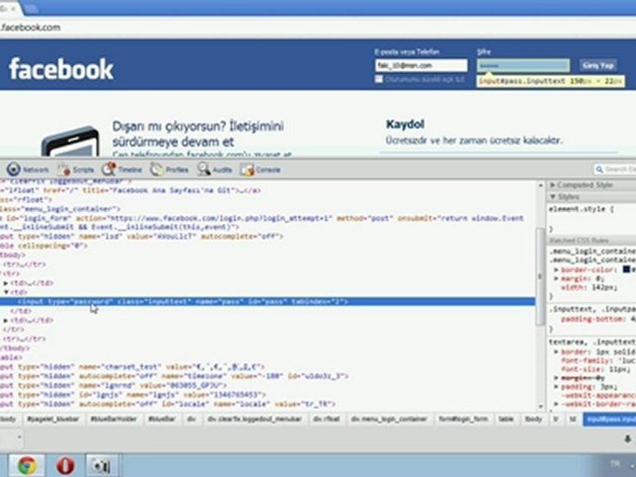Screen dimensions: 636x477
Task: Toggle the keep me logged in checkbox
Action: [379, 79]
